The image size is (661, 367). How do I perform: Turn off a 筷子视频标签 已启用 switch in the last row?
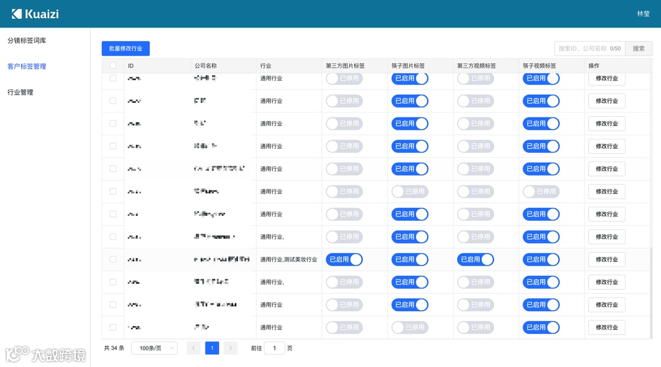541,327
